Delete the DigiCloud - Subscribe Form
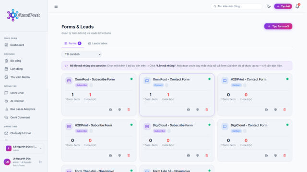307x172 pixels. point(207,155)
